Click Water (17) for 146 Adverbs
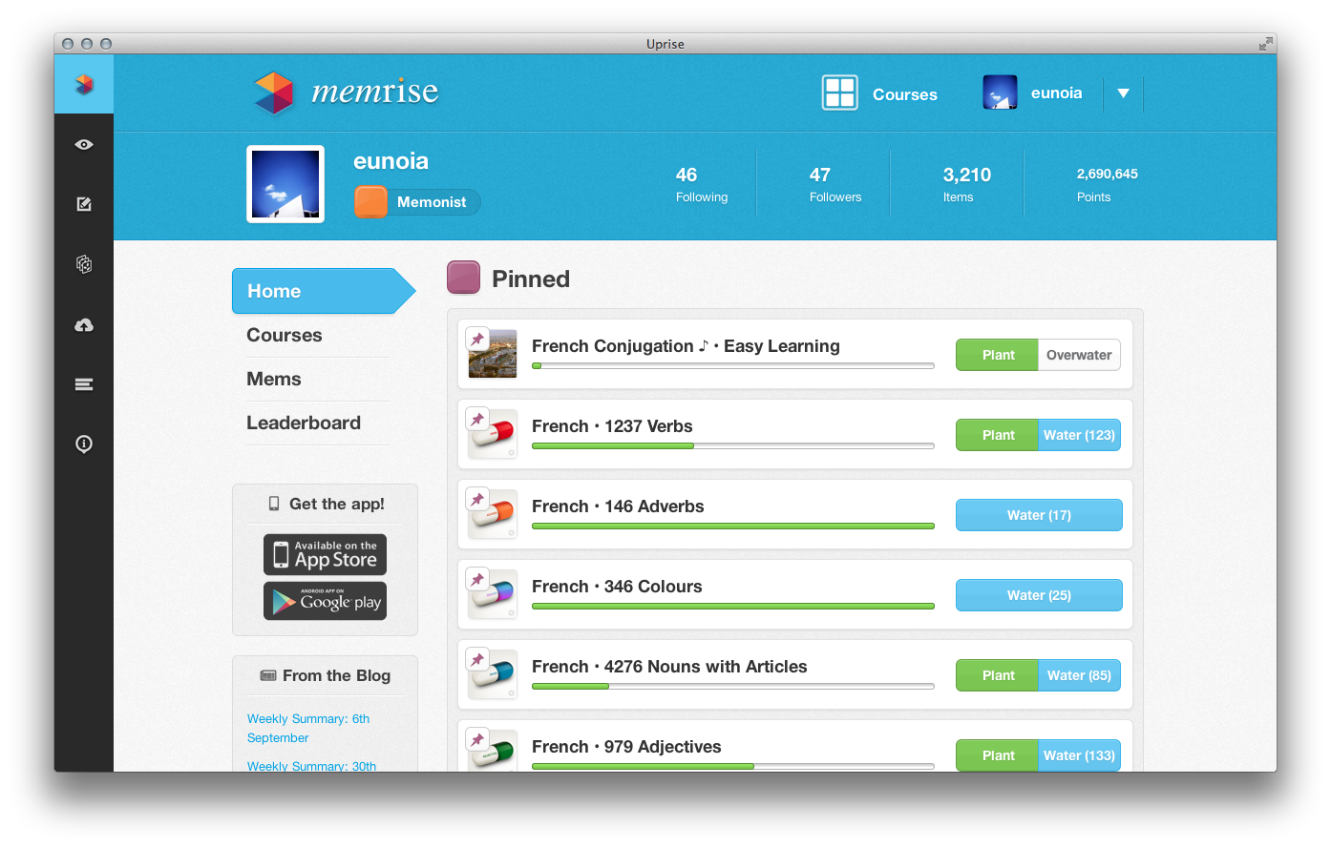1331x847 pixels. point(1039,515)
